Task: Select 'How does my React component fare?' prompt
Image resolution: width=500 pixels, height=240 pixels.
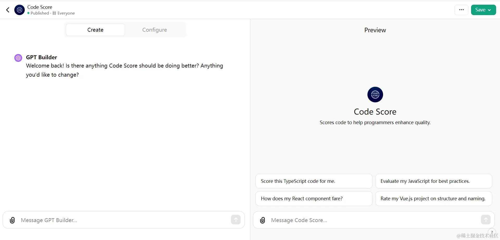Action: (314, 198)
